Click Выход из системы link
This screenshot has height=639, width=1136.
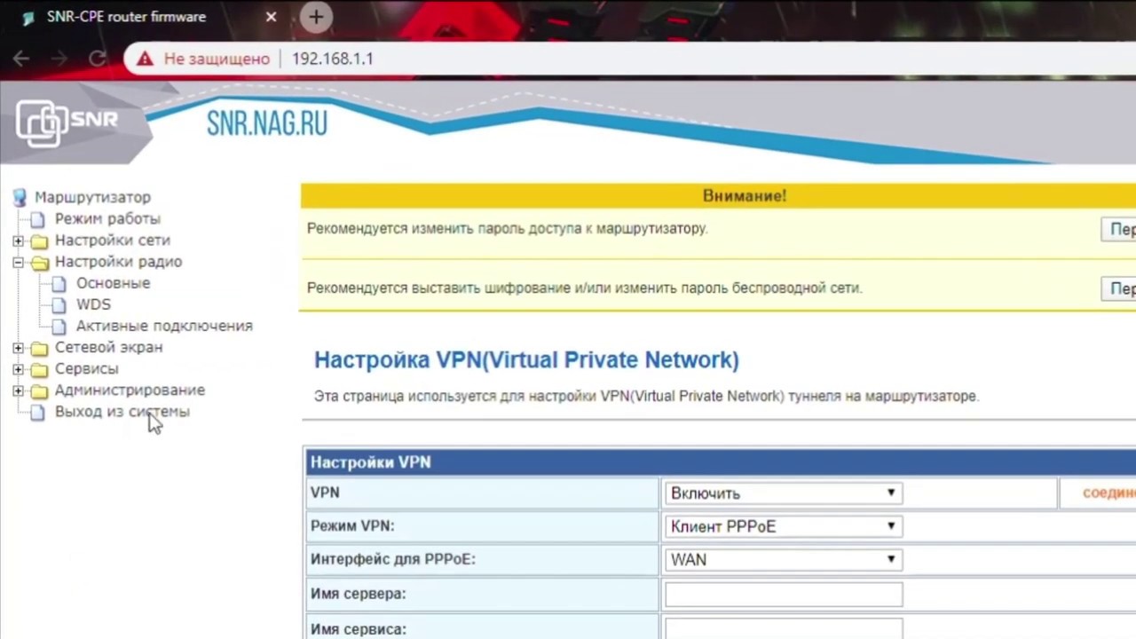(122, 412)
